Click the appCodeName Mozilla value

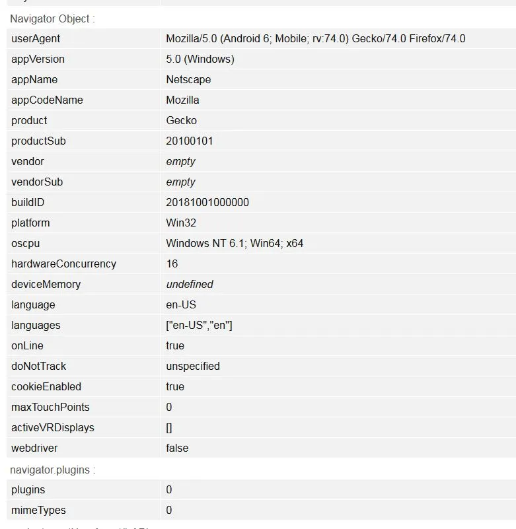coord(182,100)
